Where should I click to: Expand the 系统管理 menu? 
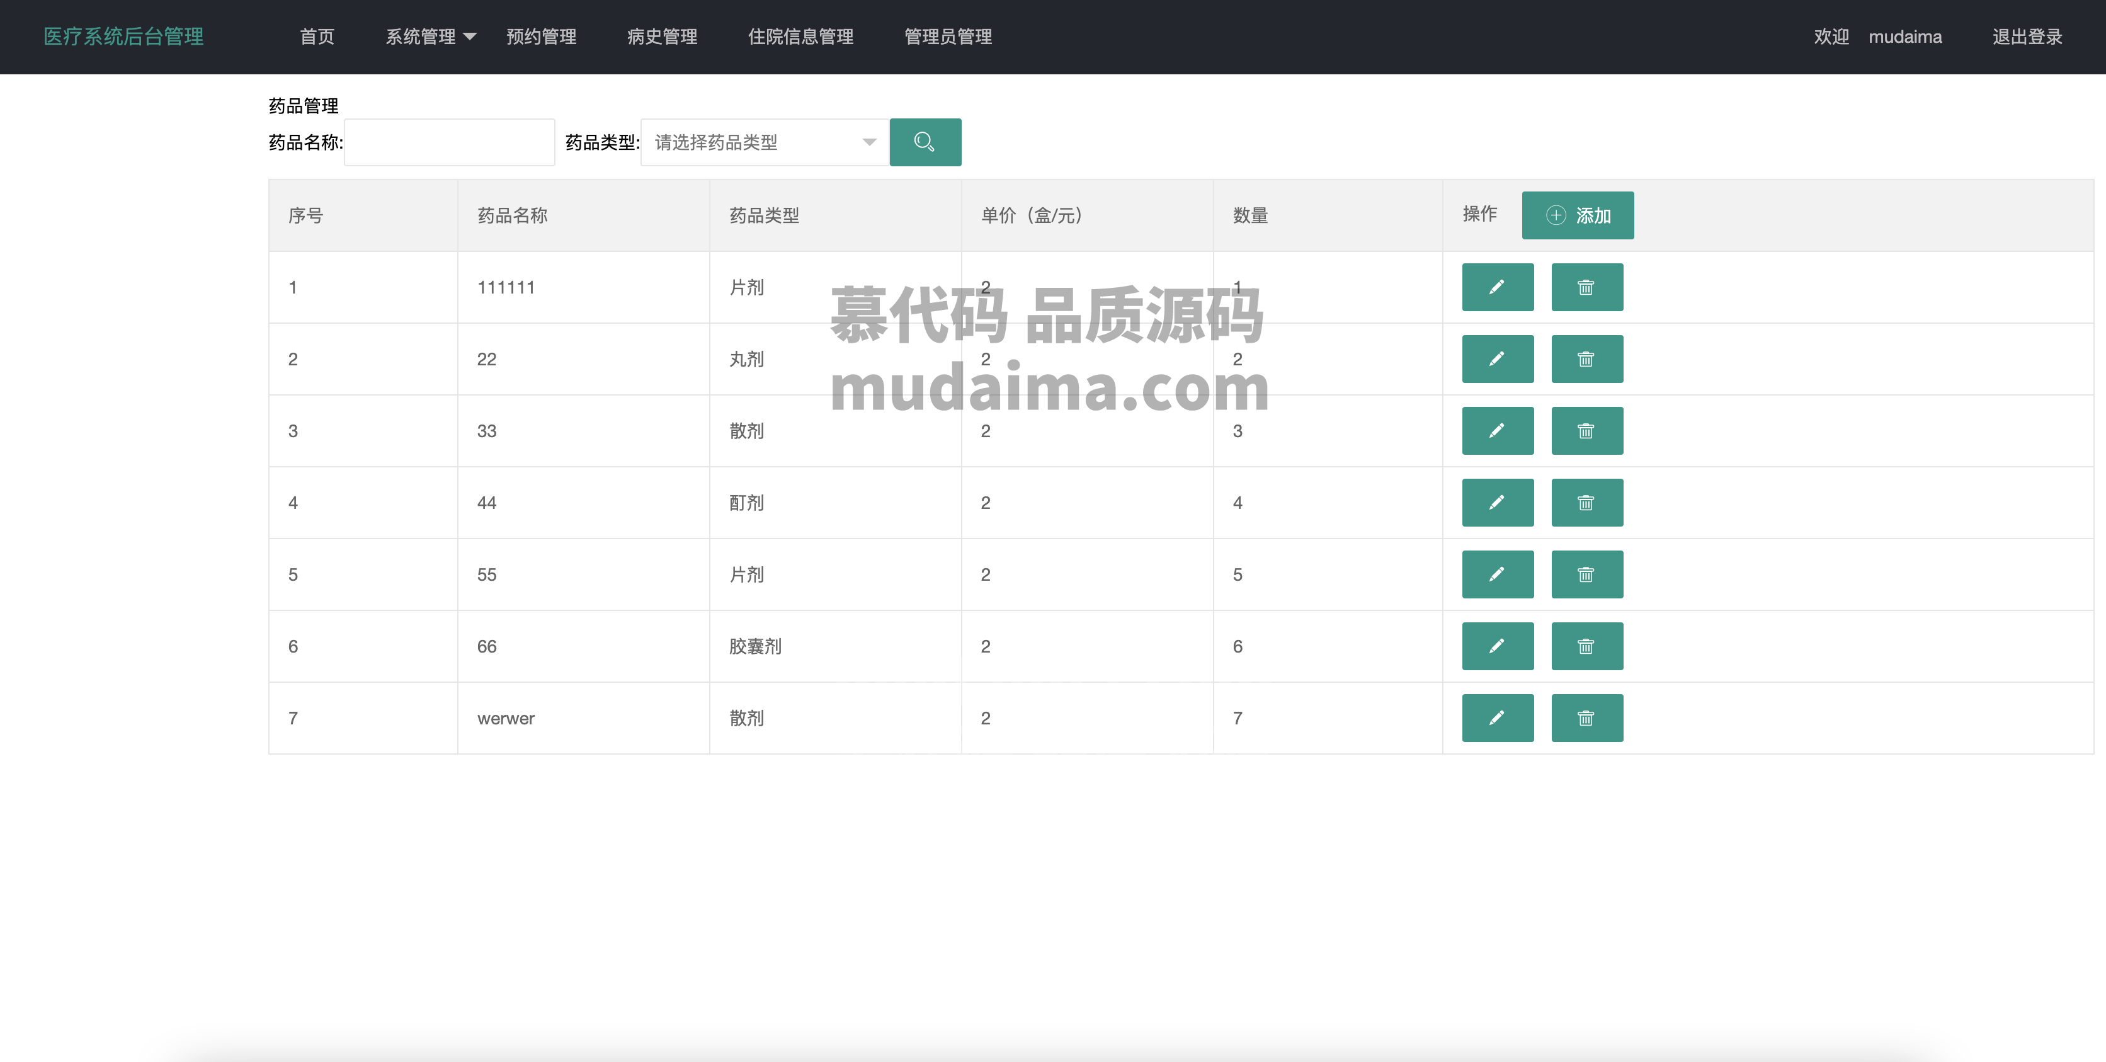tap(430, 37)
